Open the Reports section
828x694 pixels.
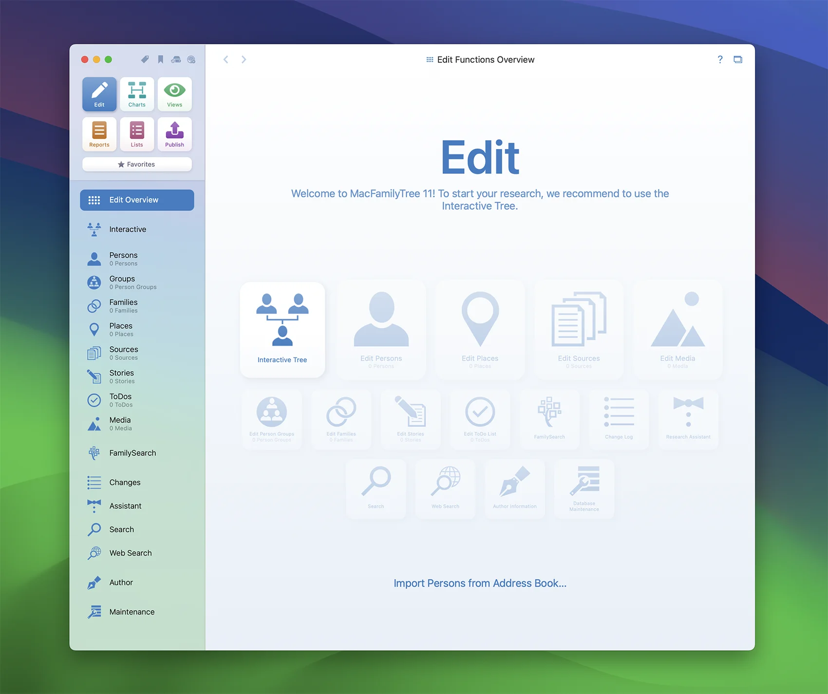click(99, 134)
